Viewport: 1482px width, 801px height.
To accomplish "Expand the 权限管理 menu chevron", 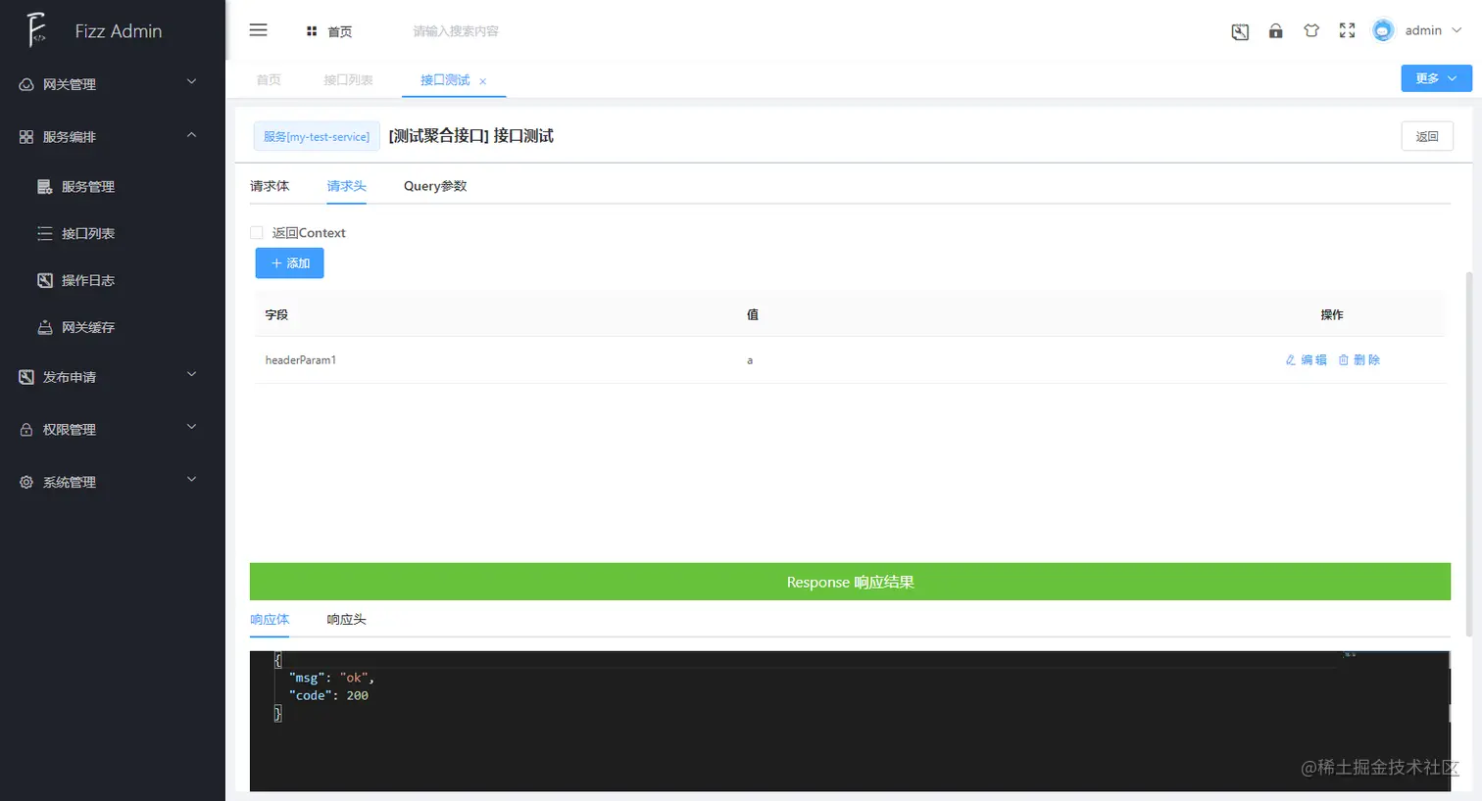I will (x=192, y=428).
